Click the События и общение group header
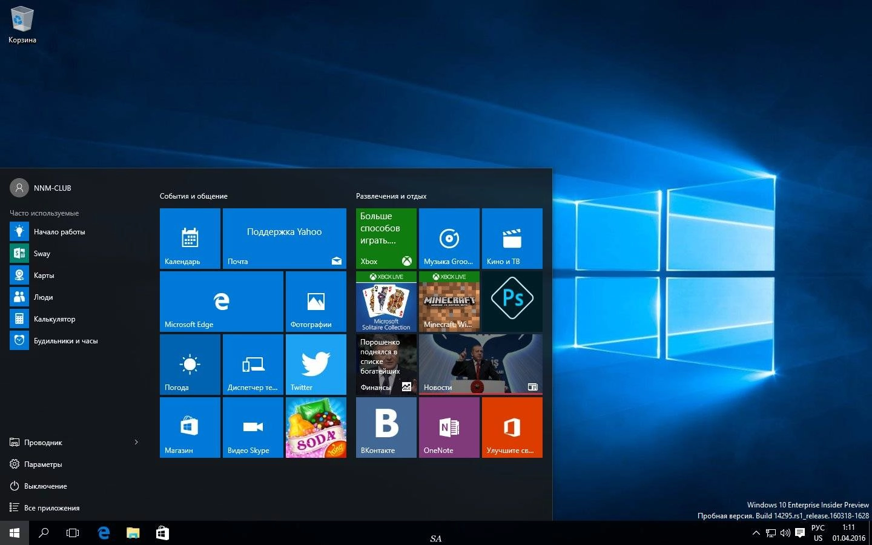872x545 pixels. pos(194,196)
